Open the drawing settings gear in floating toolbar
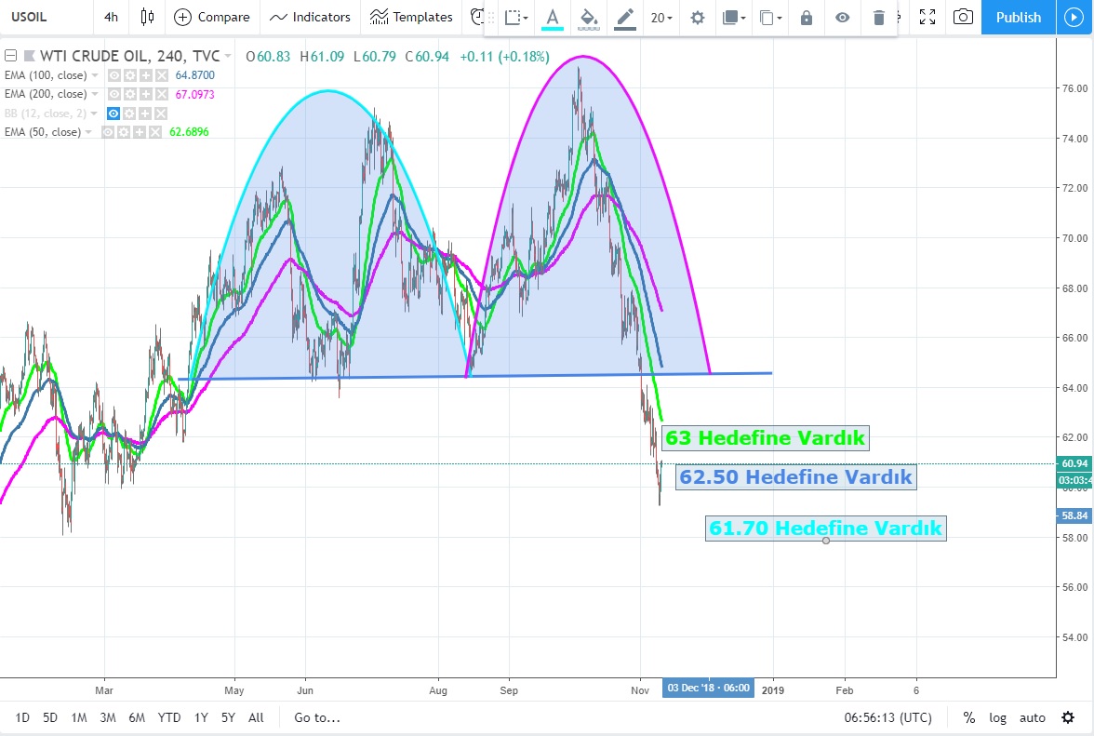 pyautogui.click(x=697, y=18)
